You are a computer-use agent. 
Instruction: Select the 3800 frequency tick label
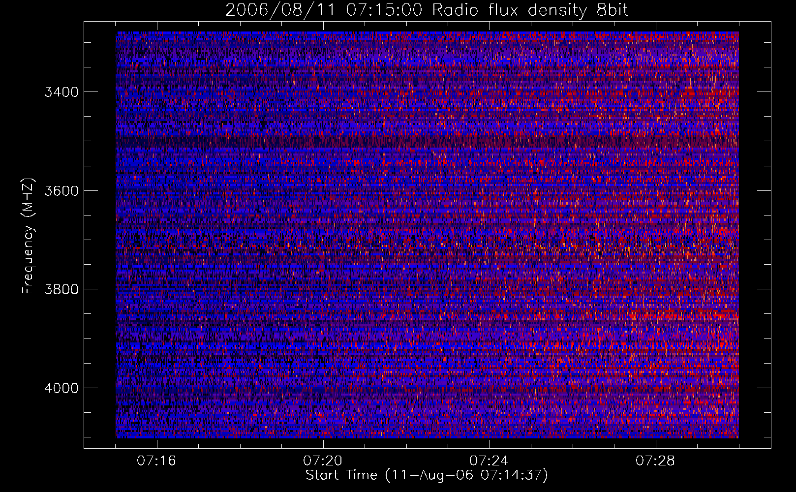[61, 289]
